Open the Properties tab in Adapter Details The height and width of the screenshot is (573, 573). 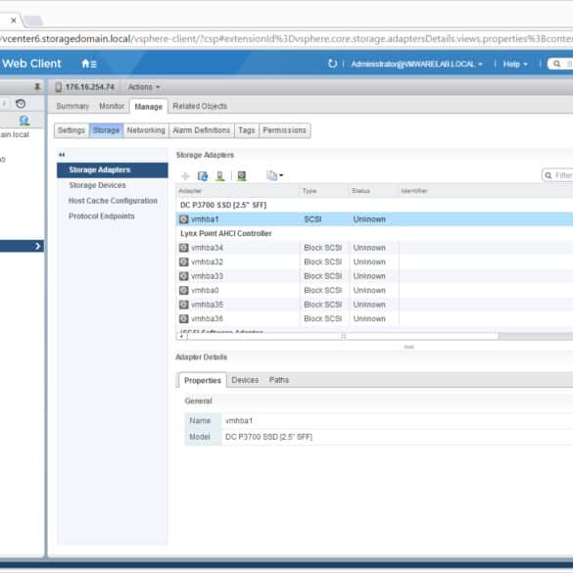[x=203, y=380]
